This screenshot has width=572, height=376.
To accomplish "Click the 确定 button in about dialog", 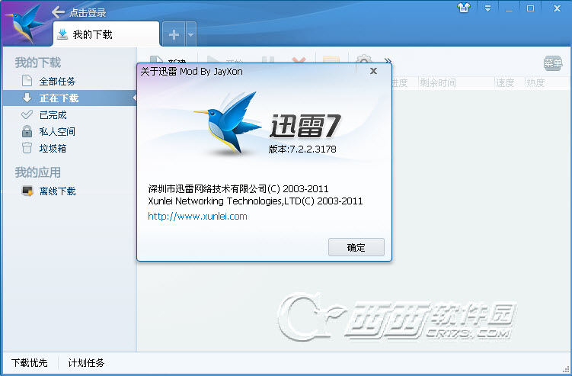I will click(356, 247).
